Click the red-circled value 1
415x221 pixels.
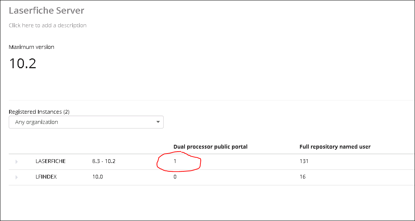point(175,161)
